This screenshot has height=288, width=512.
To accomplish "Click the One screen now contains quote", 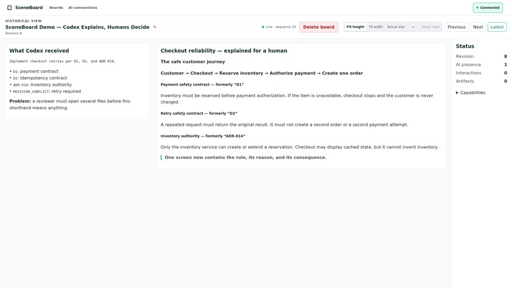I will point(245,158).
